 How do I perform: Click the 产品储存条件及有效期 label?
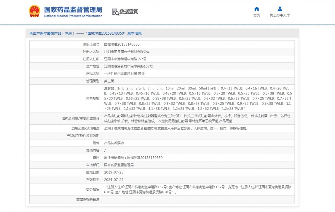coord(83,136)
